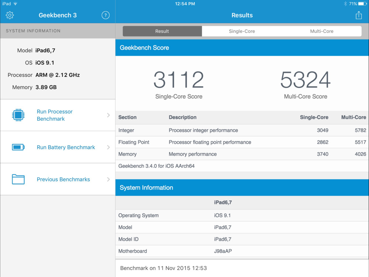Switch to the Multi-Core tab
This screenshot has width=369, height=277.
[322, 31]
